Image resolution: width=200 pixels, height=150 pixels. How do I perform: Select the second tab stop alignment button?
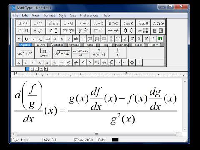[32, 69]
